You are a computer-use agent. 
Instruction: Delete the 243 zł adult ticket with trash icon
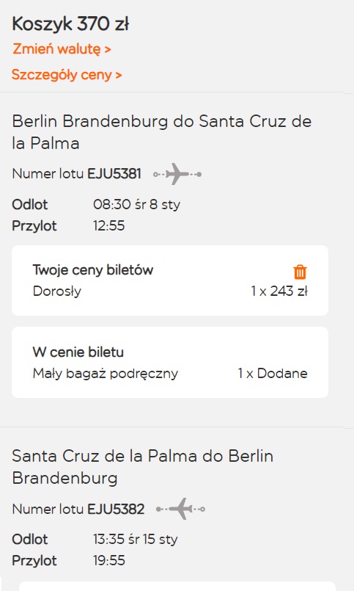300,272
